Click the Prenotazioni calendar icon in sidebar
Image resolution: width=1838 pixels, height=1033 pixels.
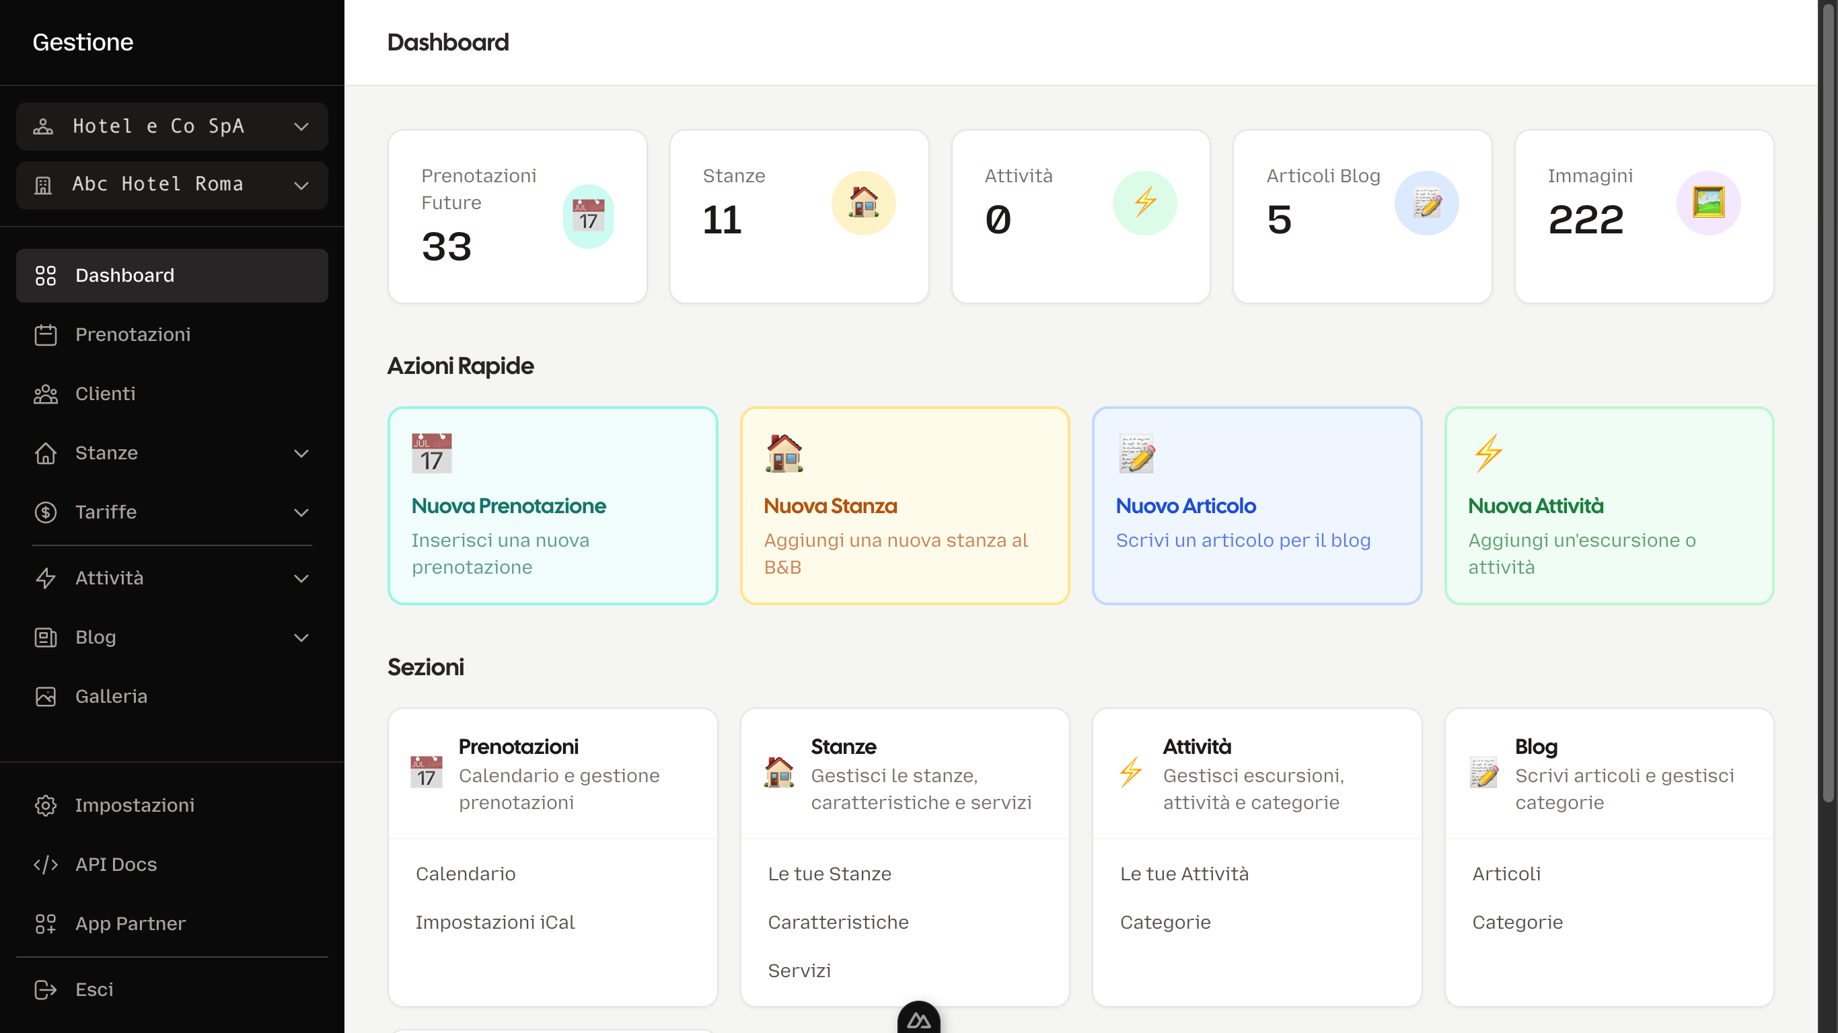click(x=46, y=335)
